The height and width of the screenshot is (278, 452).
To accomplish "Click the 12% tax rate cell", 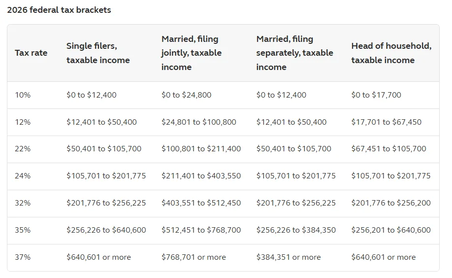I will coord(23,122).
